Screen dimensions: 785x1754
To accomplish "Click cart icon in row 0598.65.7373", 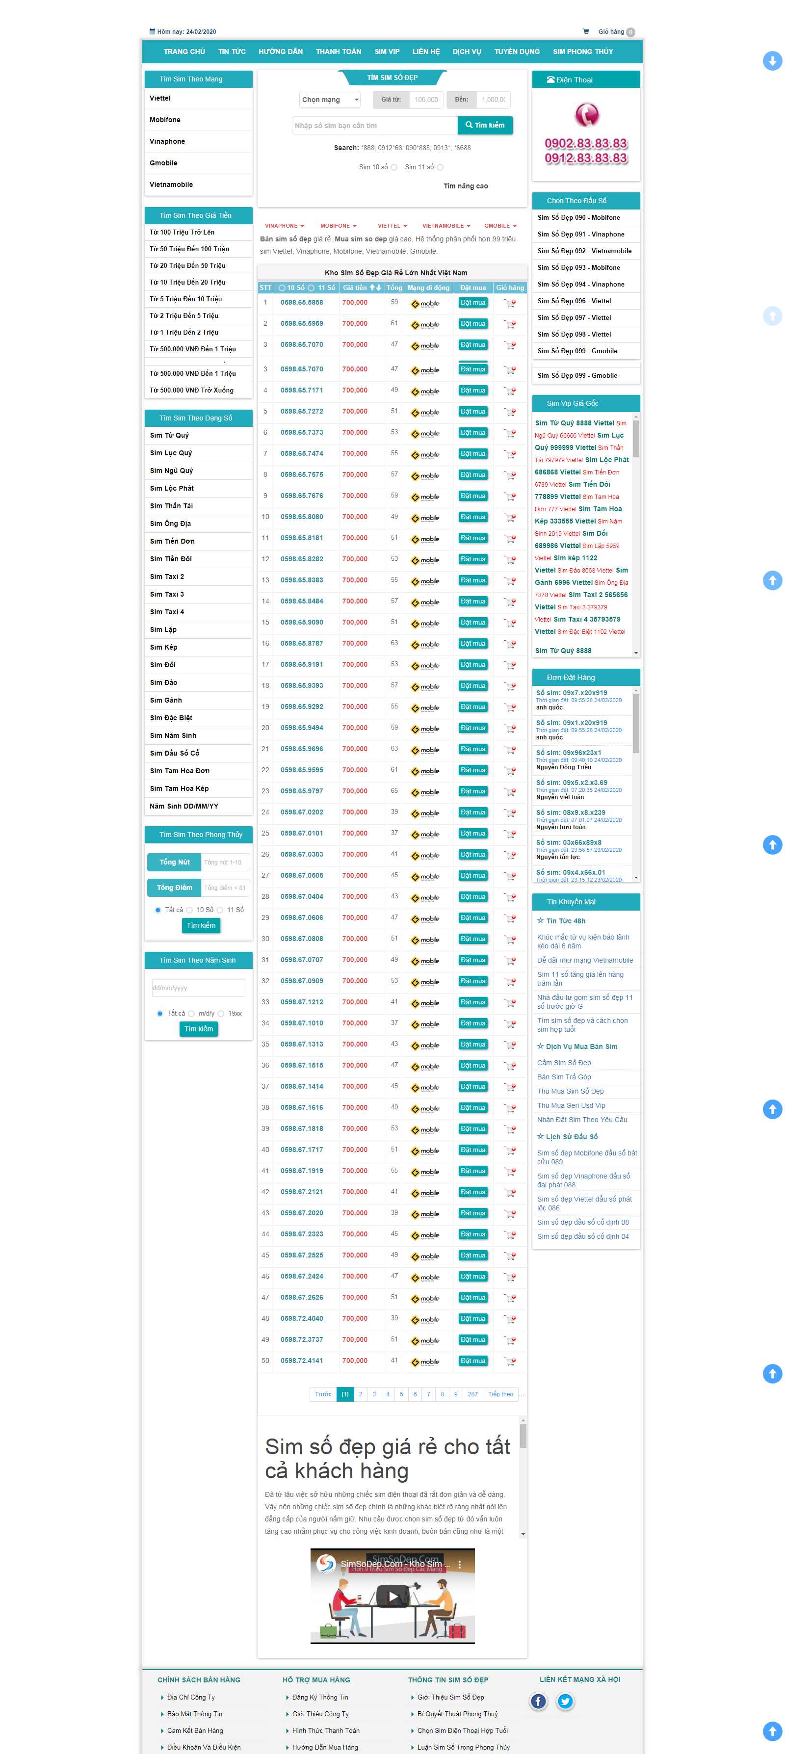I will coord(510,433).
